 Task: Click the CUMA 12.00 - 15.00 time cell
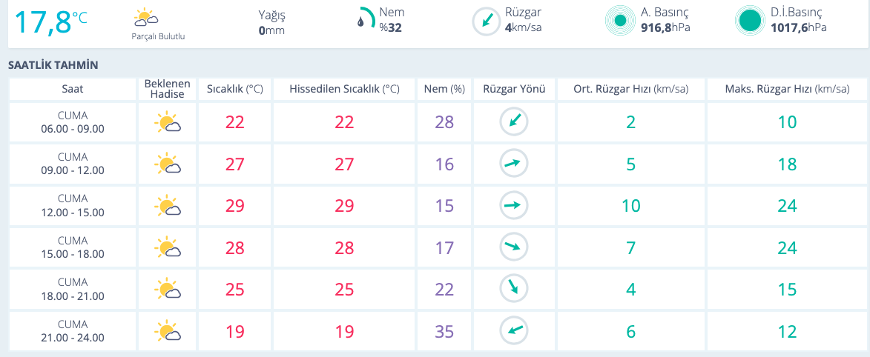tap(73, 205)
